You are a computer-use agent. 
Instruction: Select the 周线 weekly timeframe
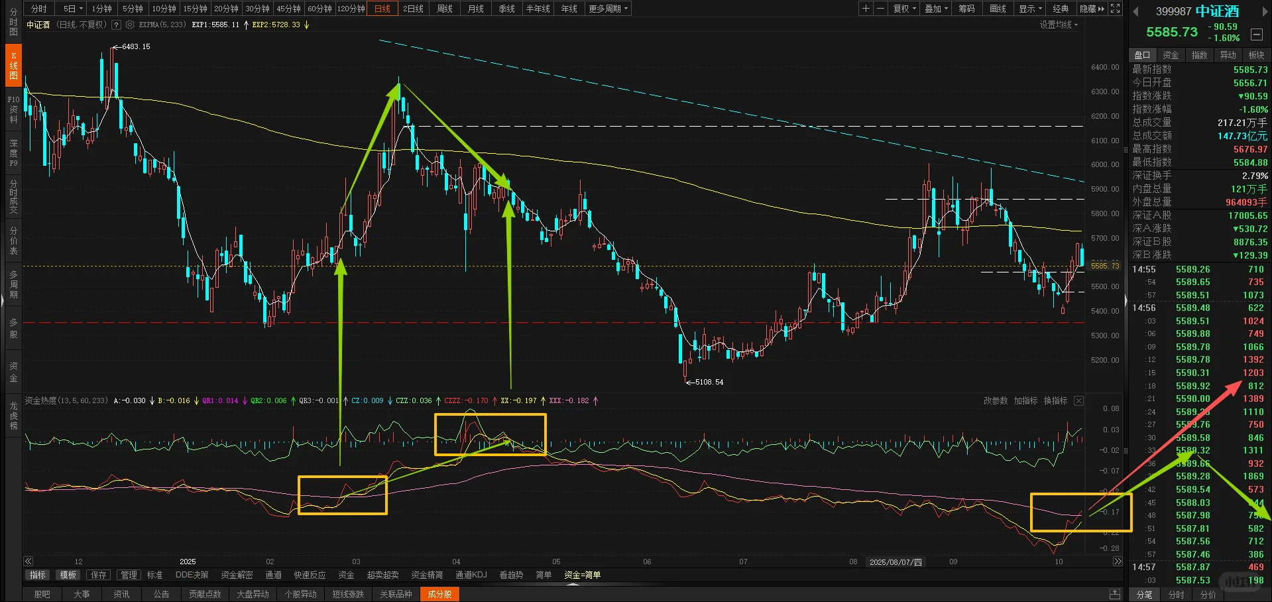[445, 9]
